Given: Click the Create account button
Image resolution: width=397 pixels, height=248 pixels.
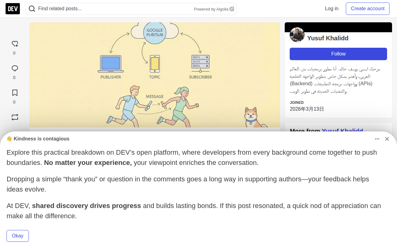Looking at the screenshot, I should [368, 9].
